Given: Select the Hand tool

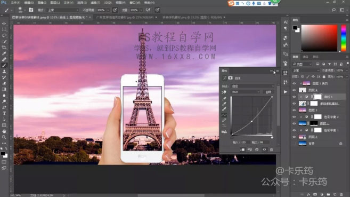Looking at the screenshot, I should [4, 131].
